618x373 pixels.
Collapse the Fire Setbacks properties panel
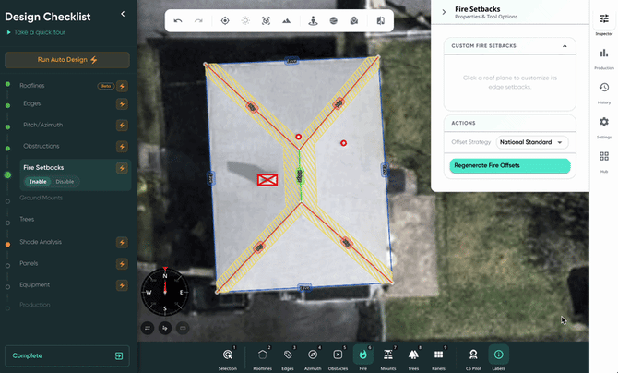(x=444, y=12)
